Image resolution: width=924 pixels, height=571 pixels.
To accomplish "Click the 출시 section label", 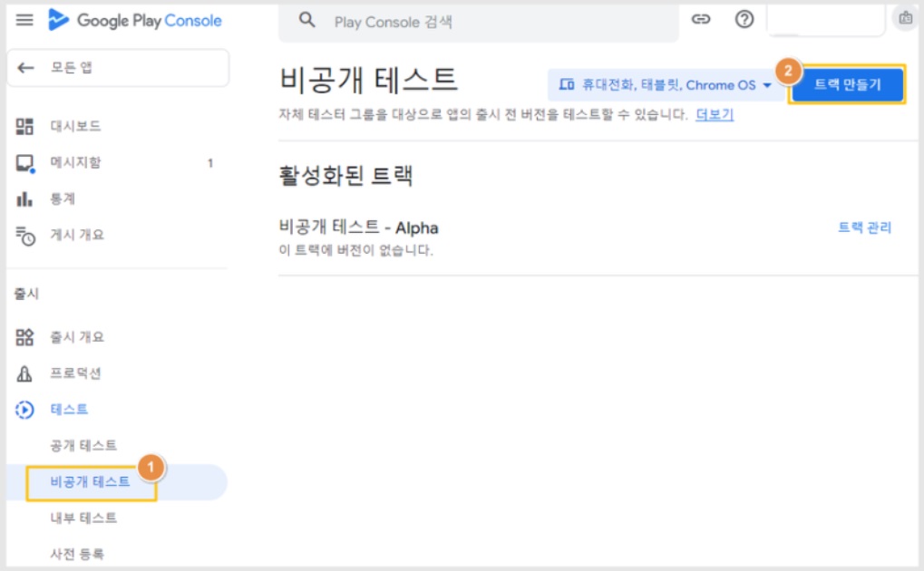I will point(26,294).
